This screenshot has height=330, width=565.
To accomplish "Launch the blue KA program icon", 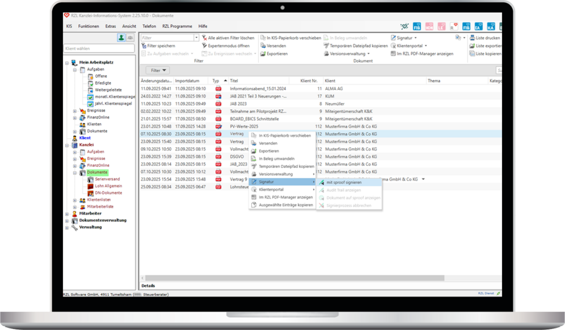I will coord(491,26).
